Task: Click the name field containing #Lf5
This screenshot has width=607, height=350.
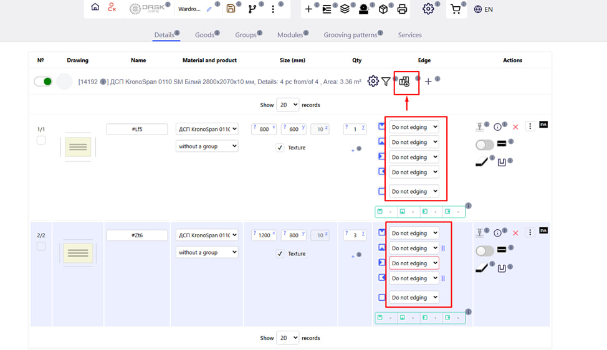Action: [x=137, y=130]
